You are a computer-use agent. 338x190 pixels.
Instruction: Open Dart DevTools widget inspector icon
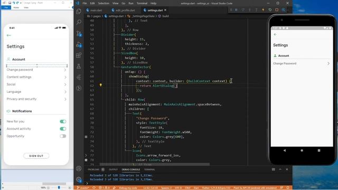(284, 10)
